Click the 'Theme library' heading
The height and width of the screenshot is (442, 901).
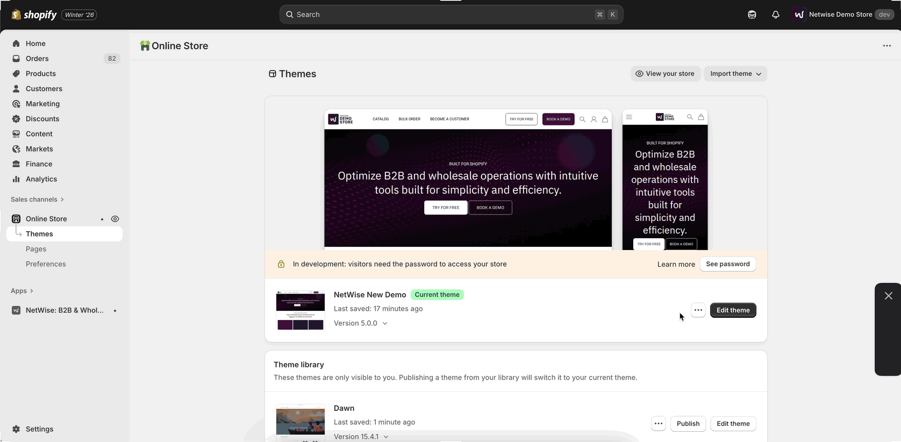point(299,365)
